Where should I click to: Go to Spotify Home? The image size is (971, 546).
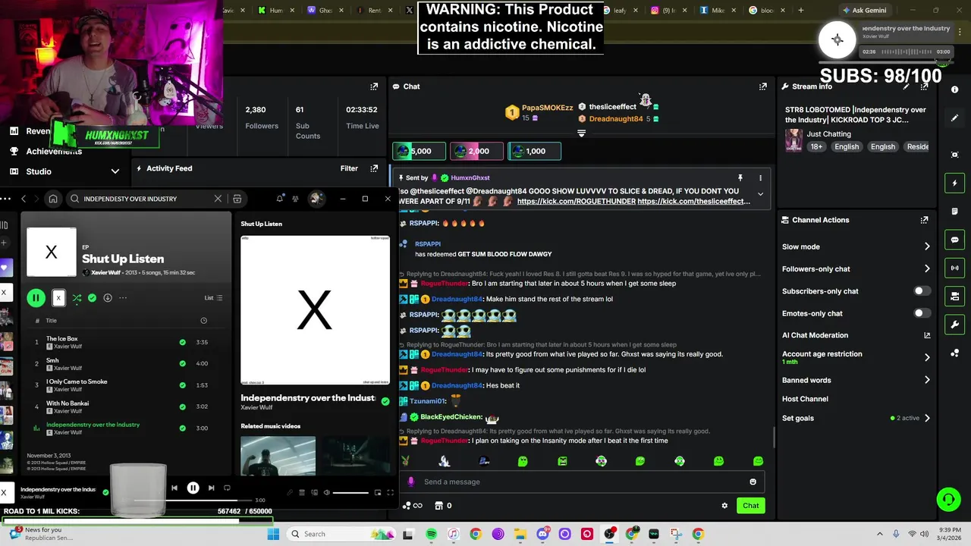click(x=53, y=199)
